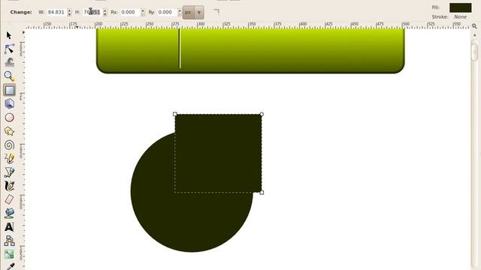Click the dark Fill color swatch
This screenshot has width=481, height=270.
click(x=461, y=7)
